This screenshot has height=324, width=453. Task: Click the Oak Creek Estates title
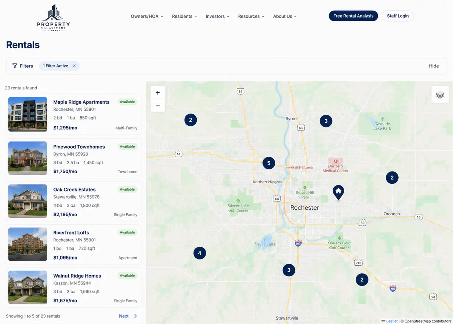point(74,189)
